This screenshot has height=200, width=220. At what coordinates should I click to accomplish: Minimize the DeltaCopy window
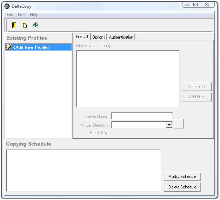point(186,5)
